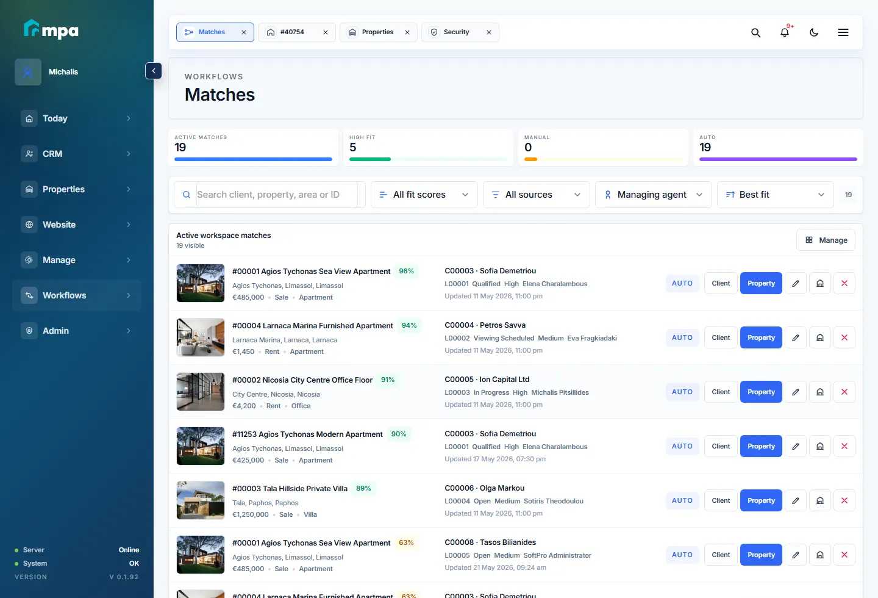Click the Manage button in matches list
Screen dimensions: 878x598
click(826, 240)
